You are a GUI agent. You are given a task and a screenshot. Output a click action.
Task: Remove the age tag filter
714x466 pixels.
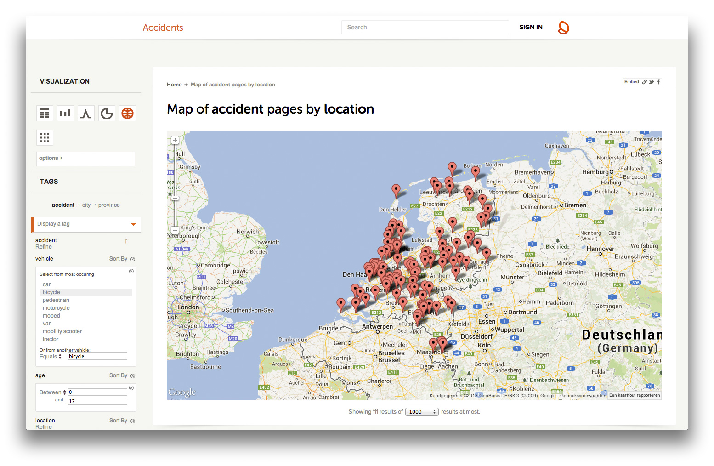[x=133, y=376]
